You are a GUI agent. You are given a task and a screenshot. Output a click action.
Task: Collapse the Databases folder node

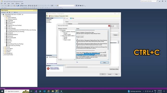(x=3, y=16)
